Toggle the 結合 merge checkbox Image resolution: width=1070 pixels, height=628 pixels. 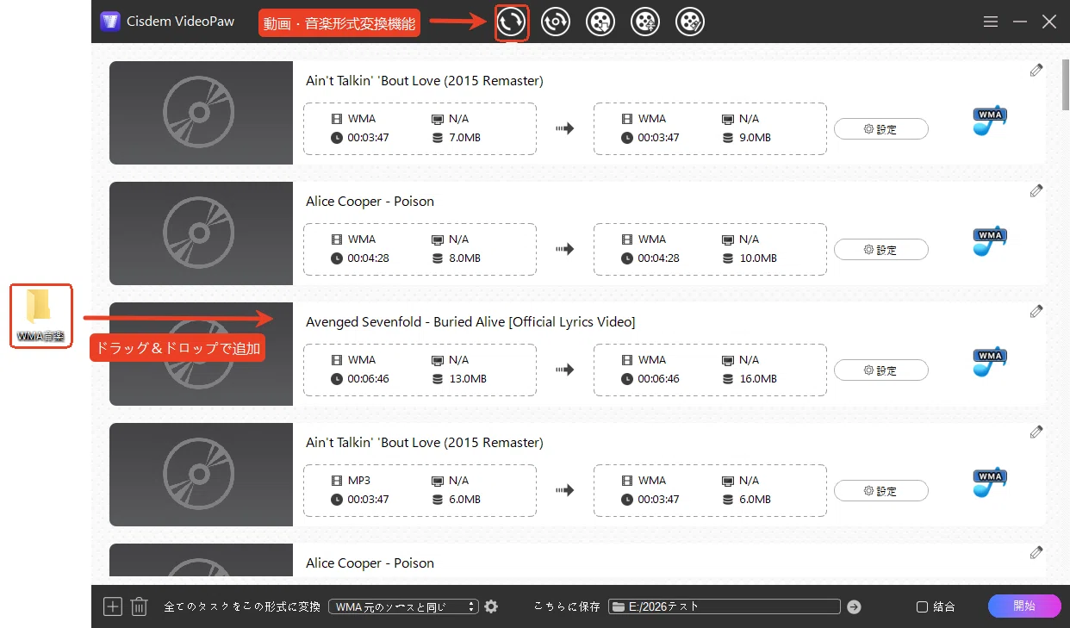click(922, 606)
